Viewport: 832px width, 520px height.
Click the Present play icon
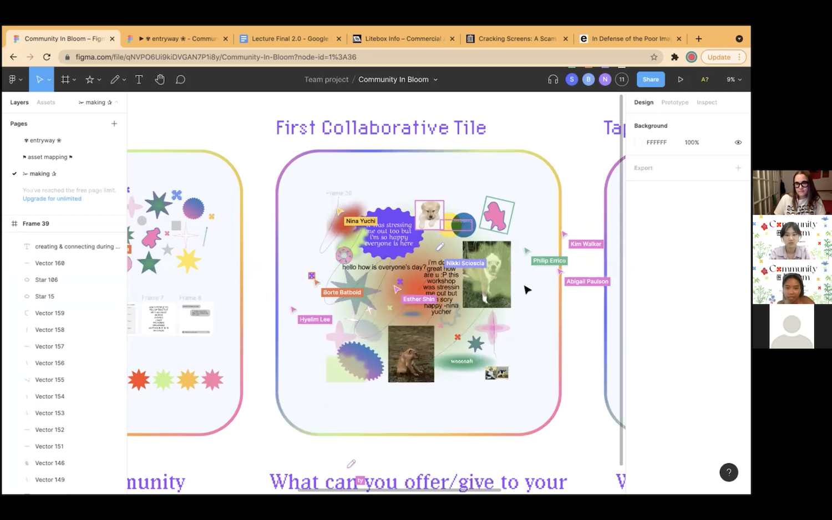[x=680, y=79]
